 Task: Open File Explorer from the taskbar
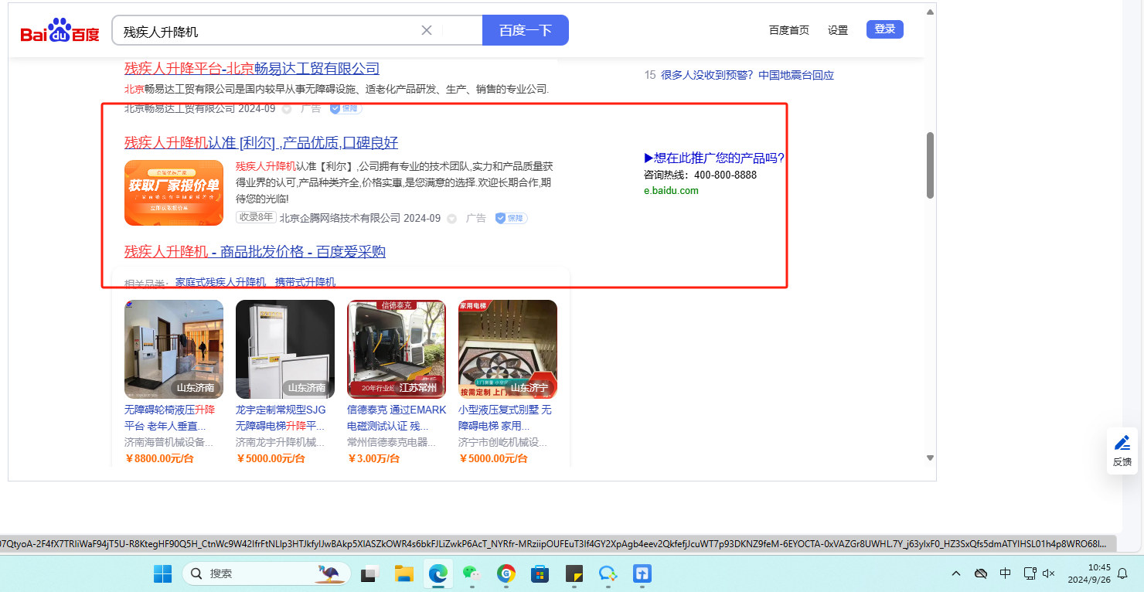[404, 573]
